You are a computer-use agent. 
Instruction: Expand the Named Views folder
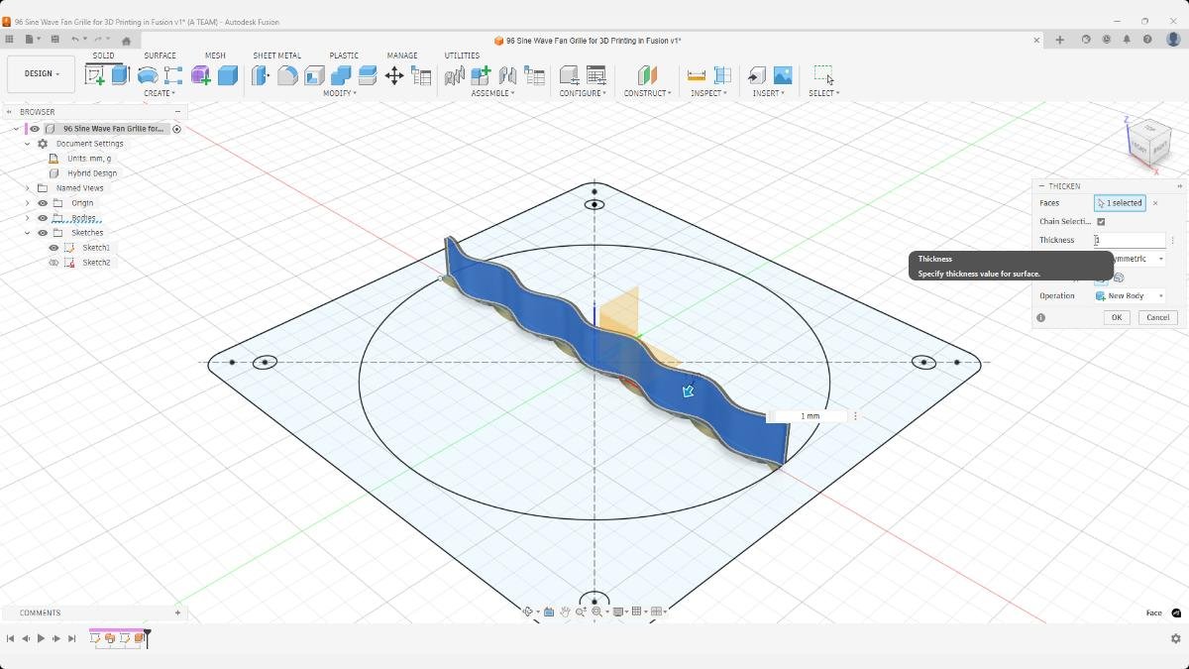(27, 187)
